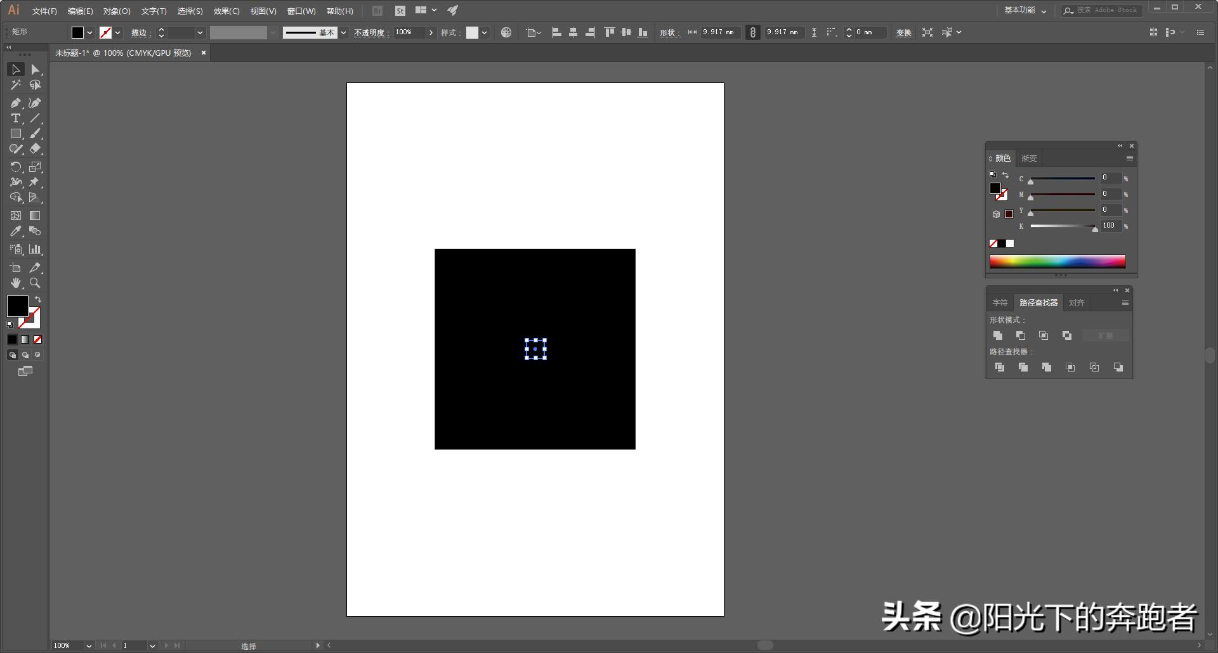Expand the 样式 dropdown in the control bar
This screenshot has width=1218, height=653.
pos(484,32)
